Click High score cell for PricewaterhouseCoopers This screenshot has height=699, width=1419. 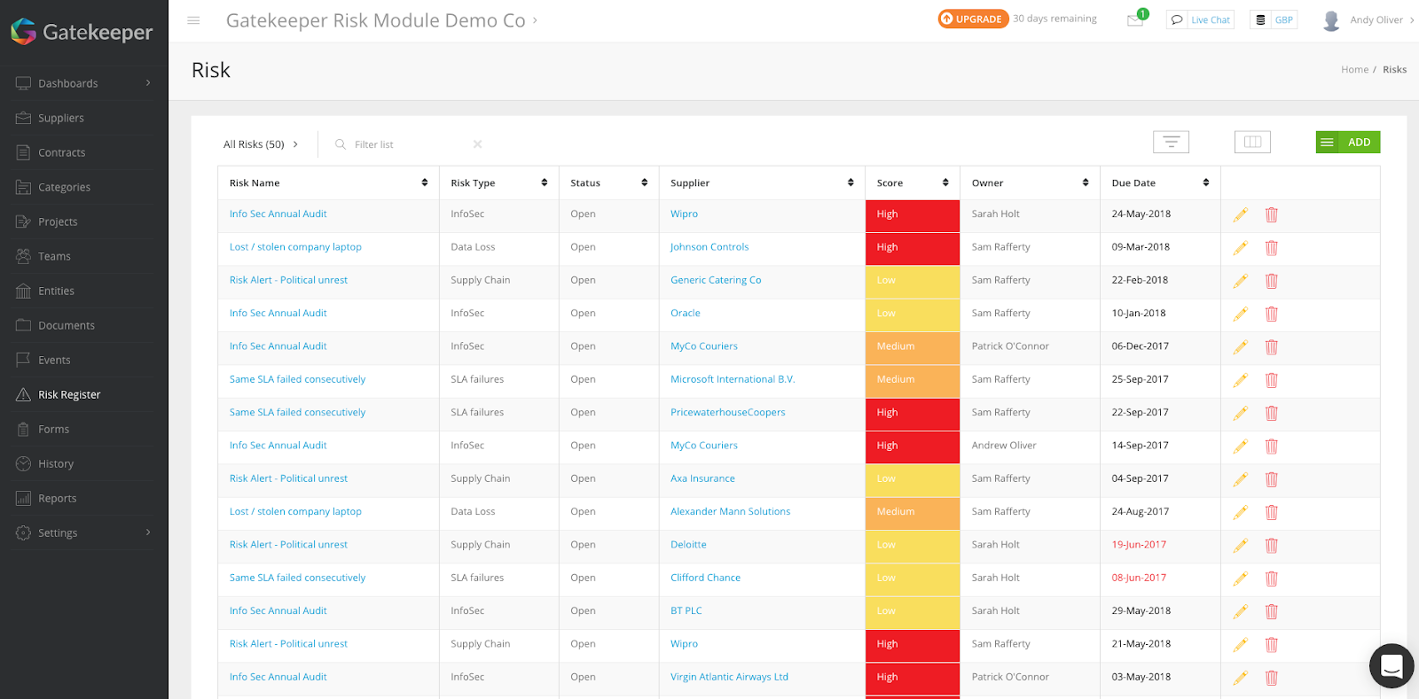pos(913,413)
